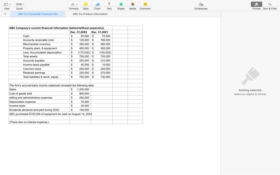Select the 10,000 income taxes payable value

[102, 65]
